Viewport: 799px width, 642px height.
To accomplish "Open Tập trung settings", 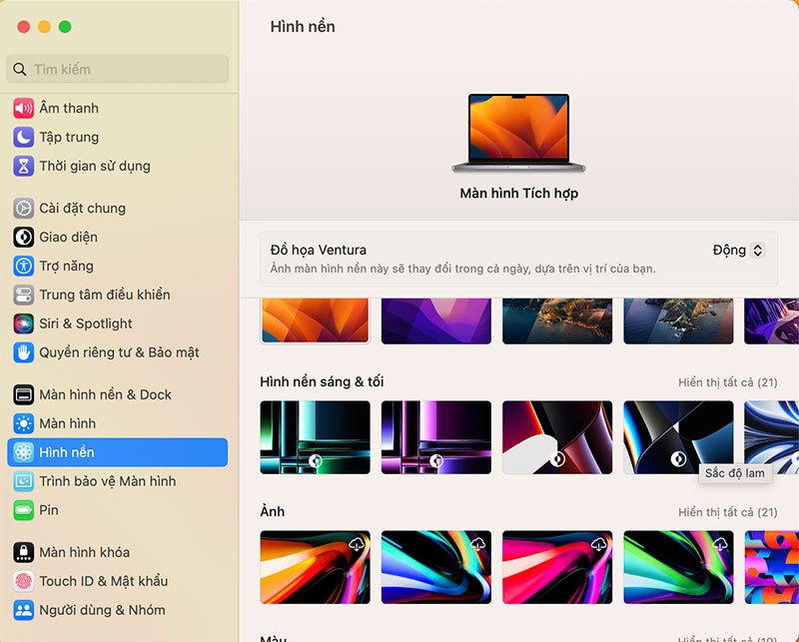I will click(117, 137).
